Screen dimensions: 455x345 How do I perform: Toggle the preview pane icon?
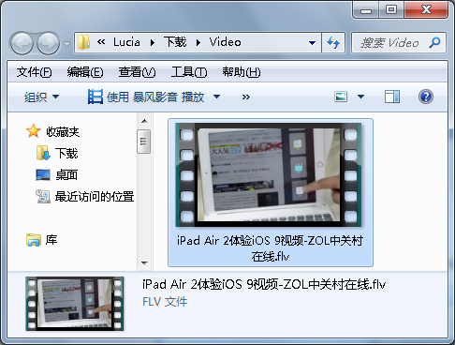(x=392, y=97)
